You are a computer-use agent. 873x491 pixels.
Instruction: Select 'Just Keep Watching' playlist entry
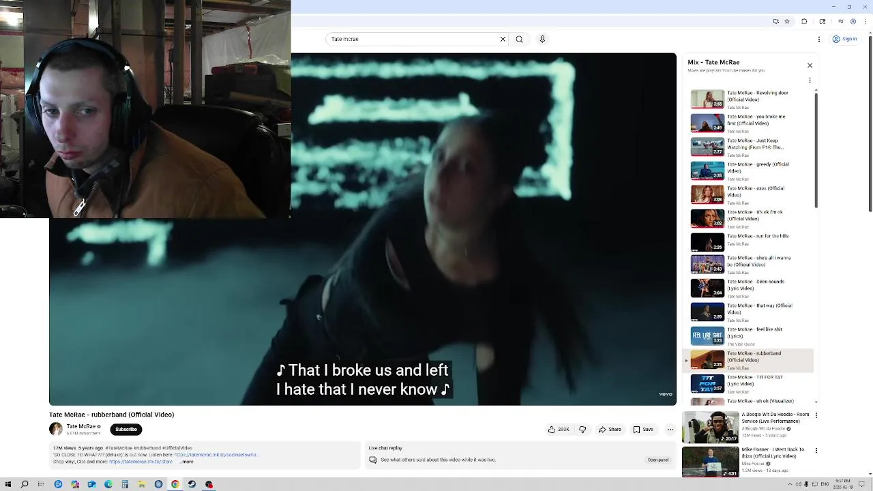tap(748, 147)
